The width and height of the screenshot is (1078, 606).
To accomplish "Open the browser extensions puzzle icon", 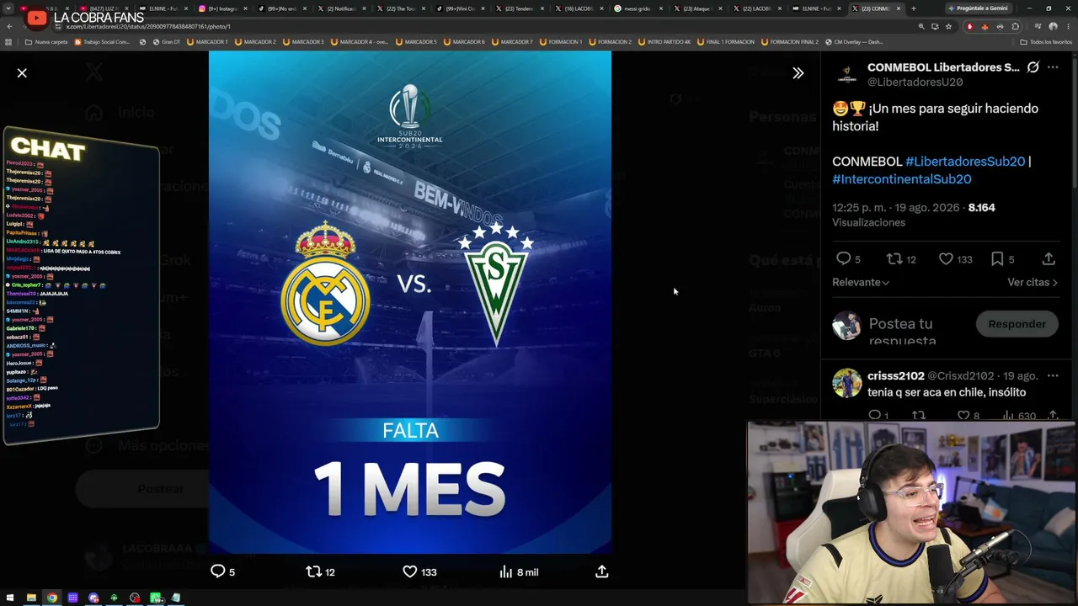I will pyautogui.click(x=1016, y=26).
